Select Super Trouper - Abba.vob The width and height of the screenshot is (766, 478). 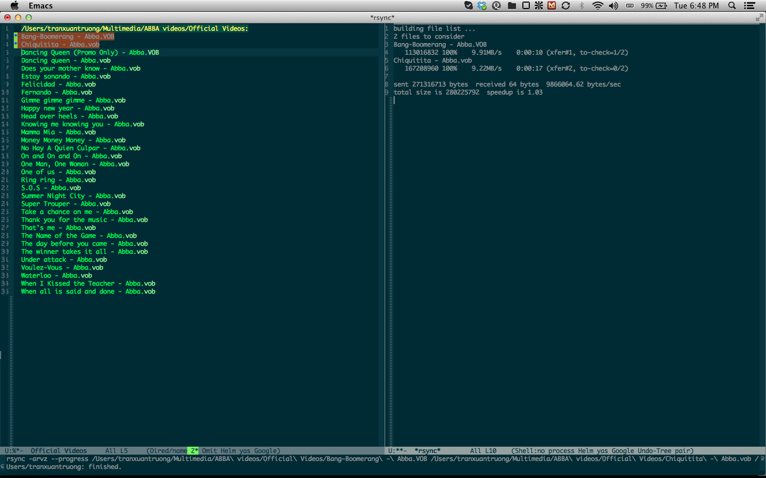(66, 204)
